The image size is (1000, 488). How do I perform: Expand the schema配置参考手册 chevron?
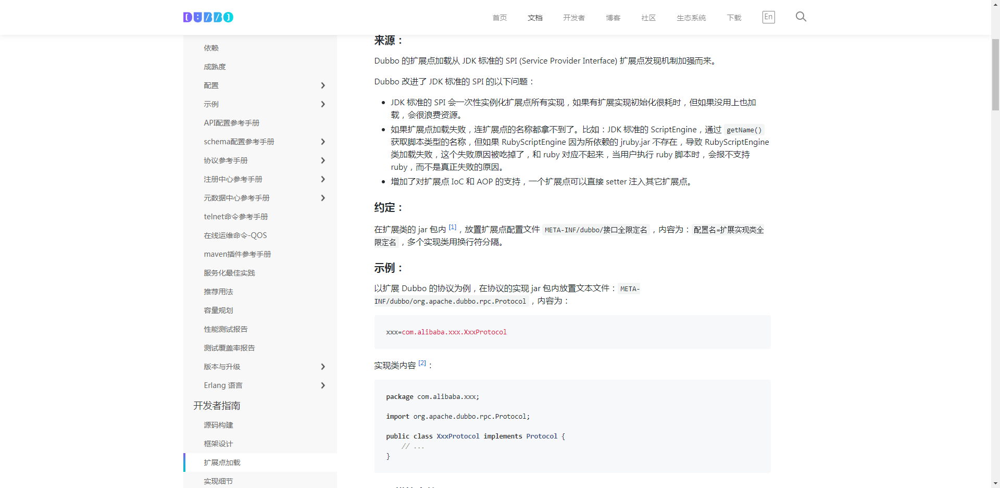pos(323,142)
